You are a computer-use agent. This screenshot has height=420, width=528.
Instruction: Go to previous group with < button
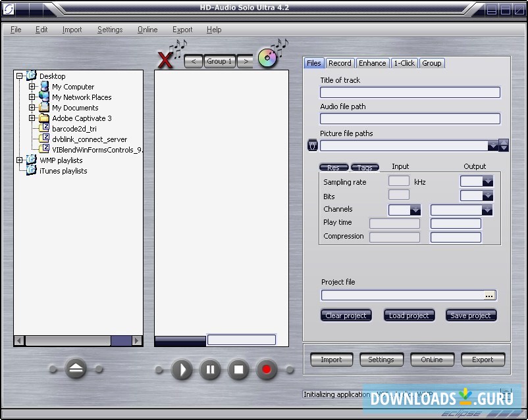pos(194,61)
